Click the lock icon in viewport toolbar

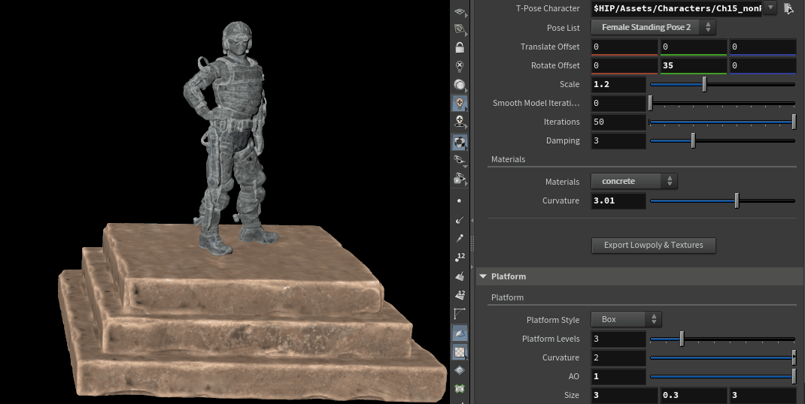pos(460,47)
